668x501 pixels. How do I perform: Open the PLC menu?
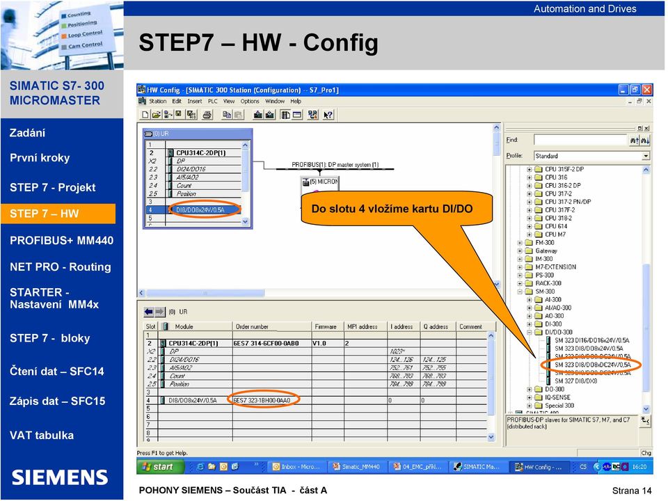tap(213, 102)
